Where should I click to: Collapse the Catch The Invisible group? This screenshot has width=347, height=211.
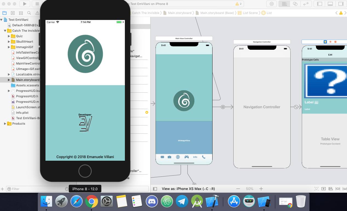5,31
